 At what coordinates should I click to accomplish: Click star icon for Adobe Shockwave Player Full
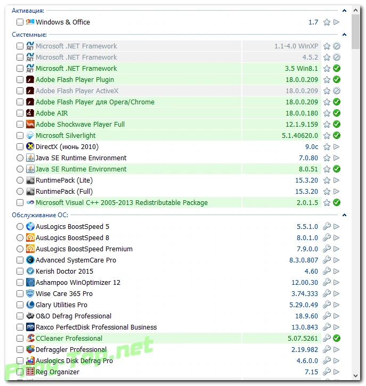pos(327,124)
